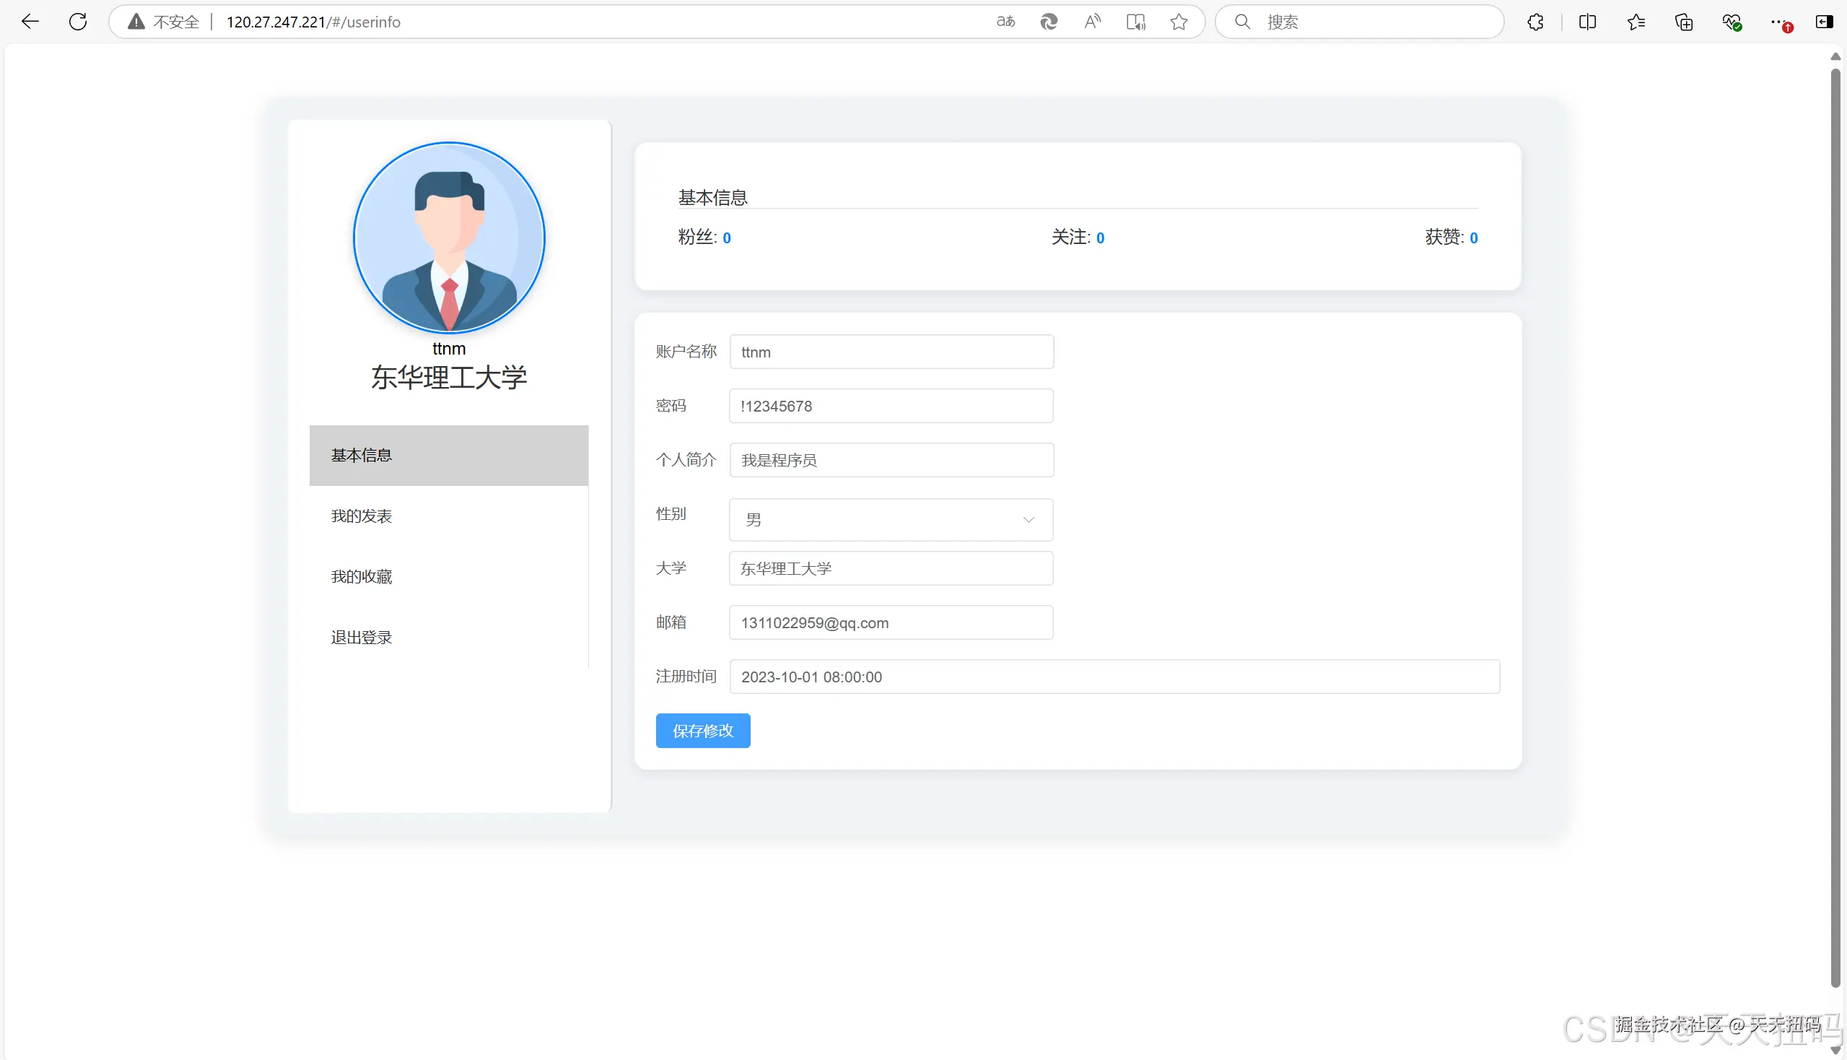Click the page refresh icon

(x=78, y=22)
